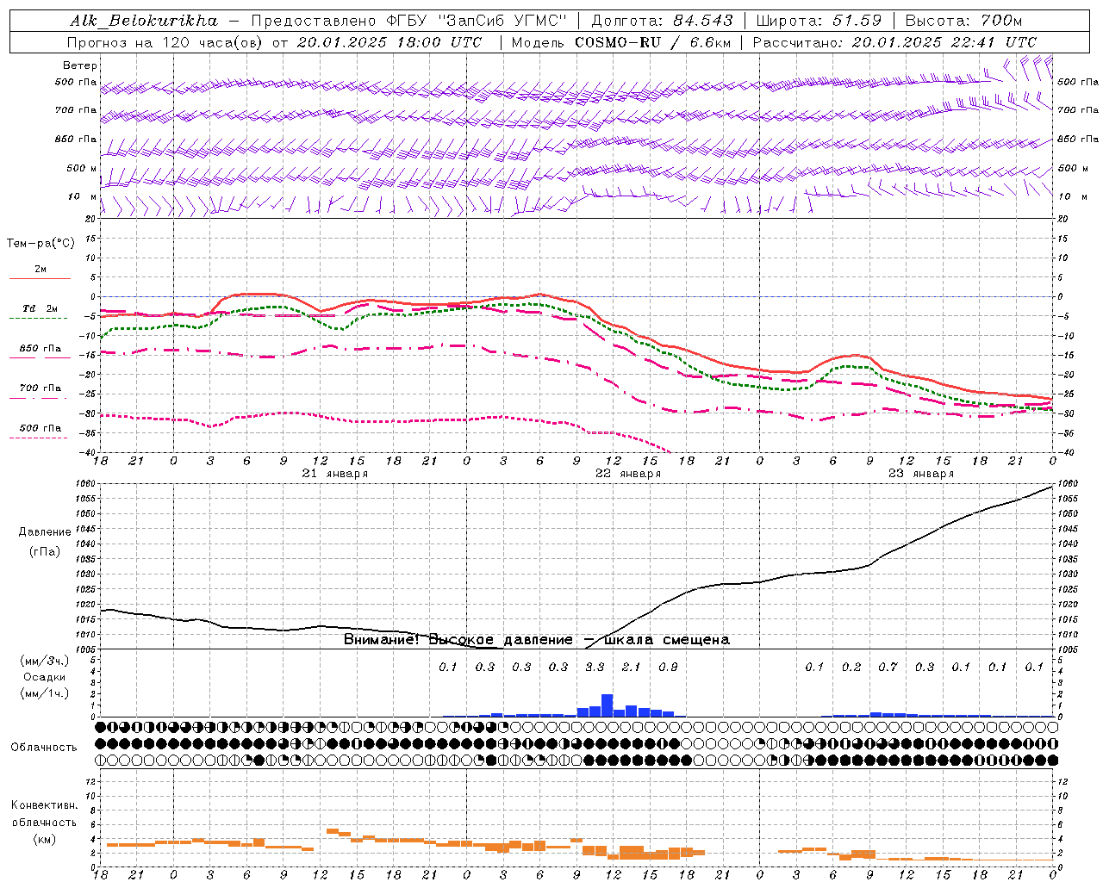
Task: Click the 0.7 precipitation amount
Action: (x=888, y=668)
